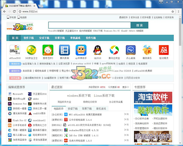This screenshot has width=183, height=146.
Task: Click the scrollbar down arrow
Action: pos(180,143)
